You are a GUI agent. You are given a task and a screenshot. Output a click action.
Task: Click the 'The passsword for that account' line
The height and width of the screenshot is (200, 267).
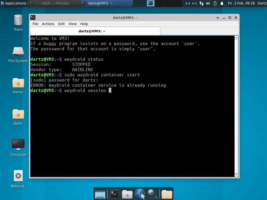coord(93,49)
